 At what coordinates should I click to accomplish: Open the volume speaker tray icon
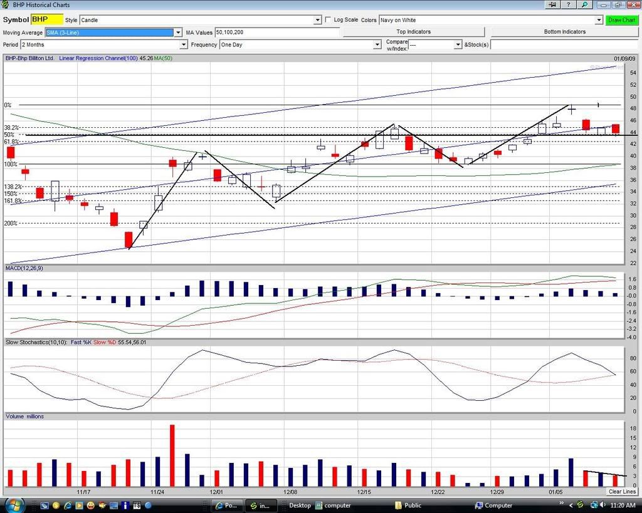click(603, 505)
